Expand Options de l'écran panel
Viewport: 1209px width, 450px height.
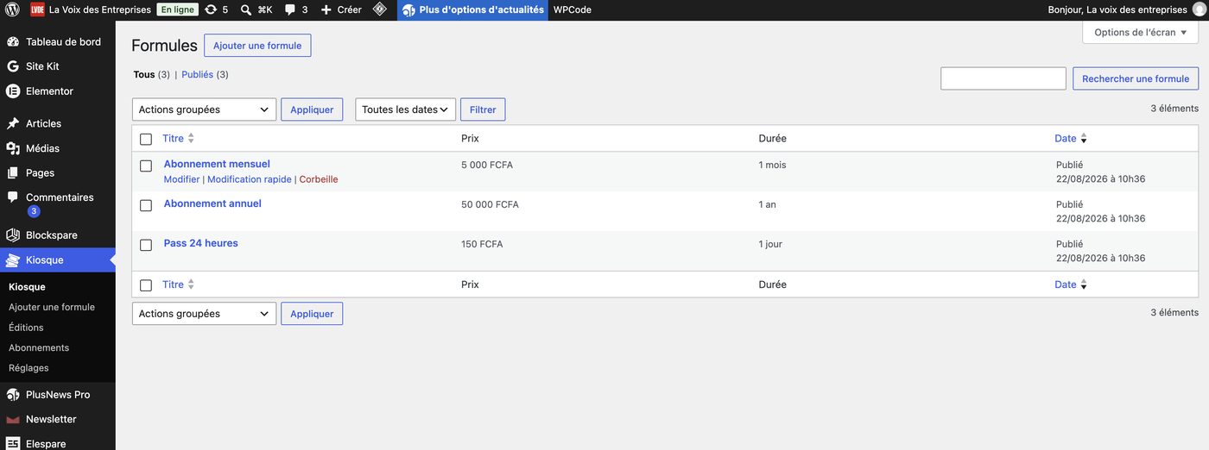click(x=1140, y=33)
